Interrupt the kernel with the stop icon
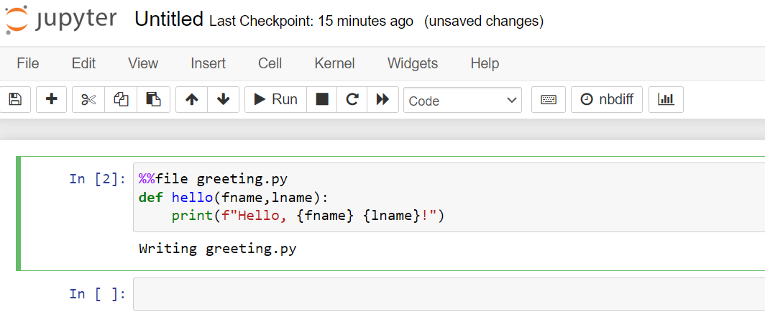765x330 pixels. click(x=322, y=100)
